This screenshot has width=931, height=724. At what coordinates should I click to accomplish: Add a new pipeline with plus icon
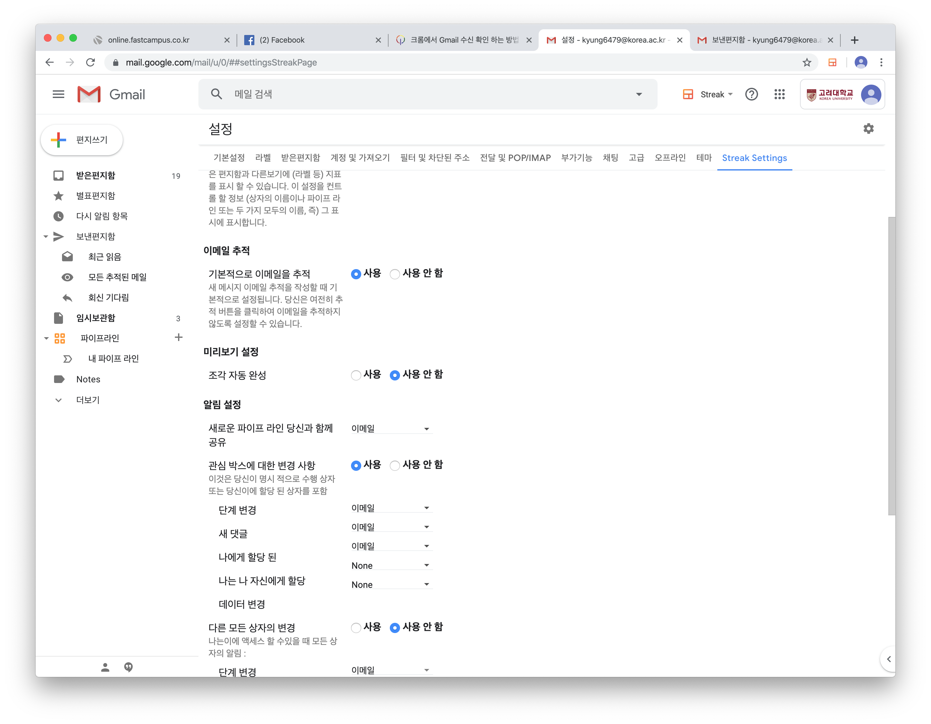coord(179,337)
